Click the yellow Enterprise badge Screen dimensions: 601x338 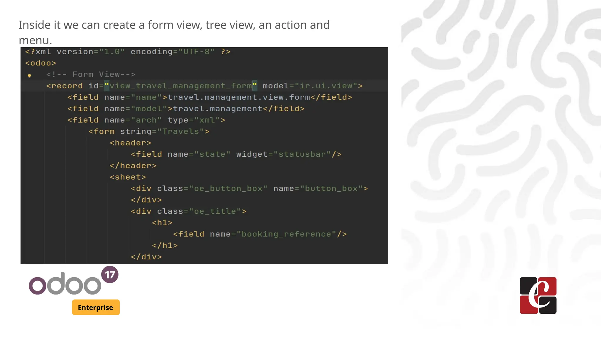[96, 307]
